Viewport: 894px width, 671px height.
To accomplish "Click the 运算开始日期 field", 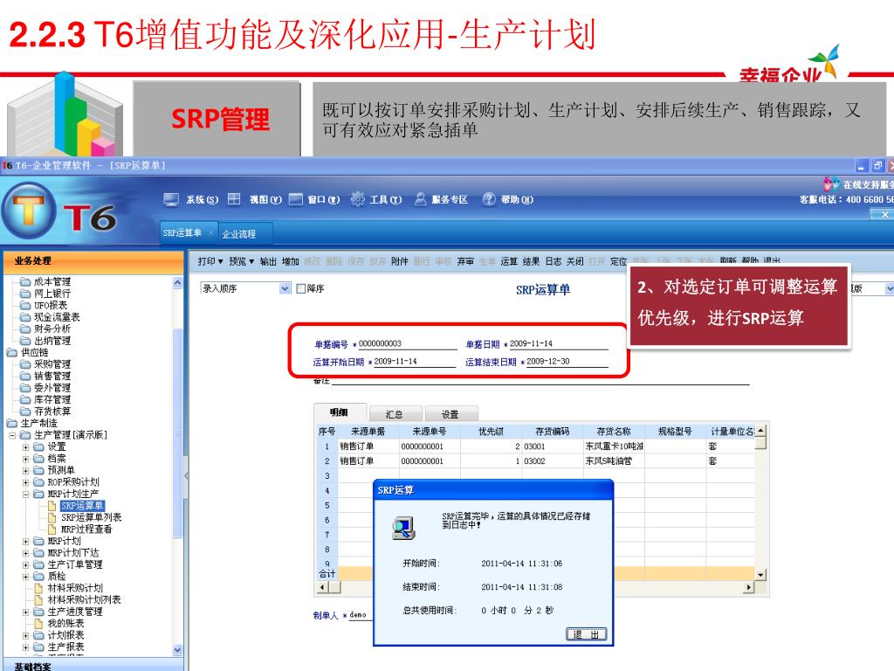I will 415,362.
